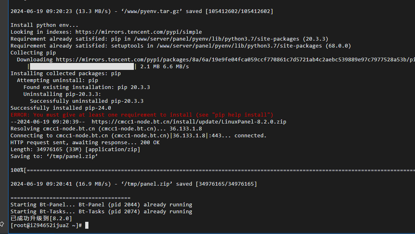Open the Tencent pypi packages download URL
Viewport: 415px width, 234px height.
click(235, 60)
